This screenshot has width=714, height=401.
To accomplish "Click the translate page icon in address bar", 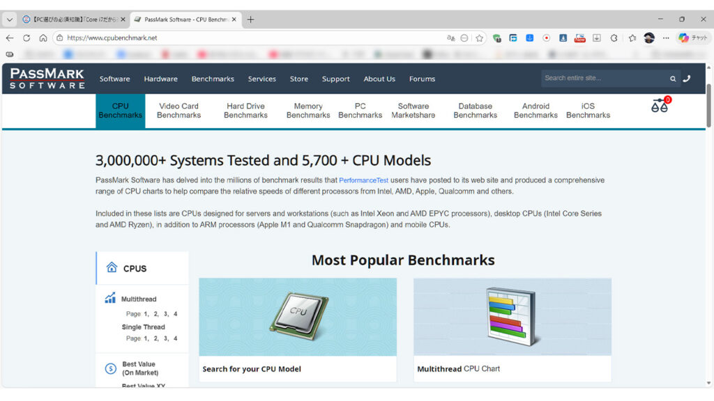I will 451,38.
